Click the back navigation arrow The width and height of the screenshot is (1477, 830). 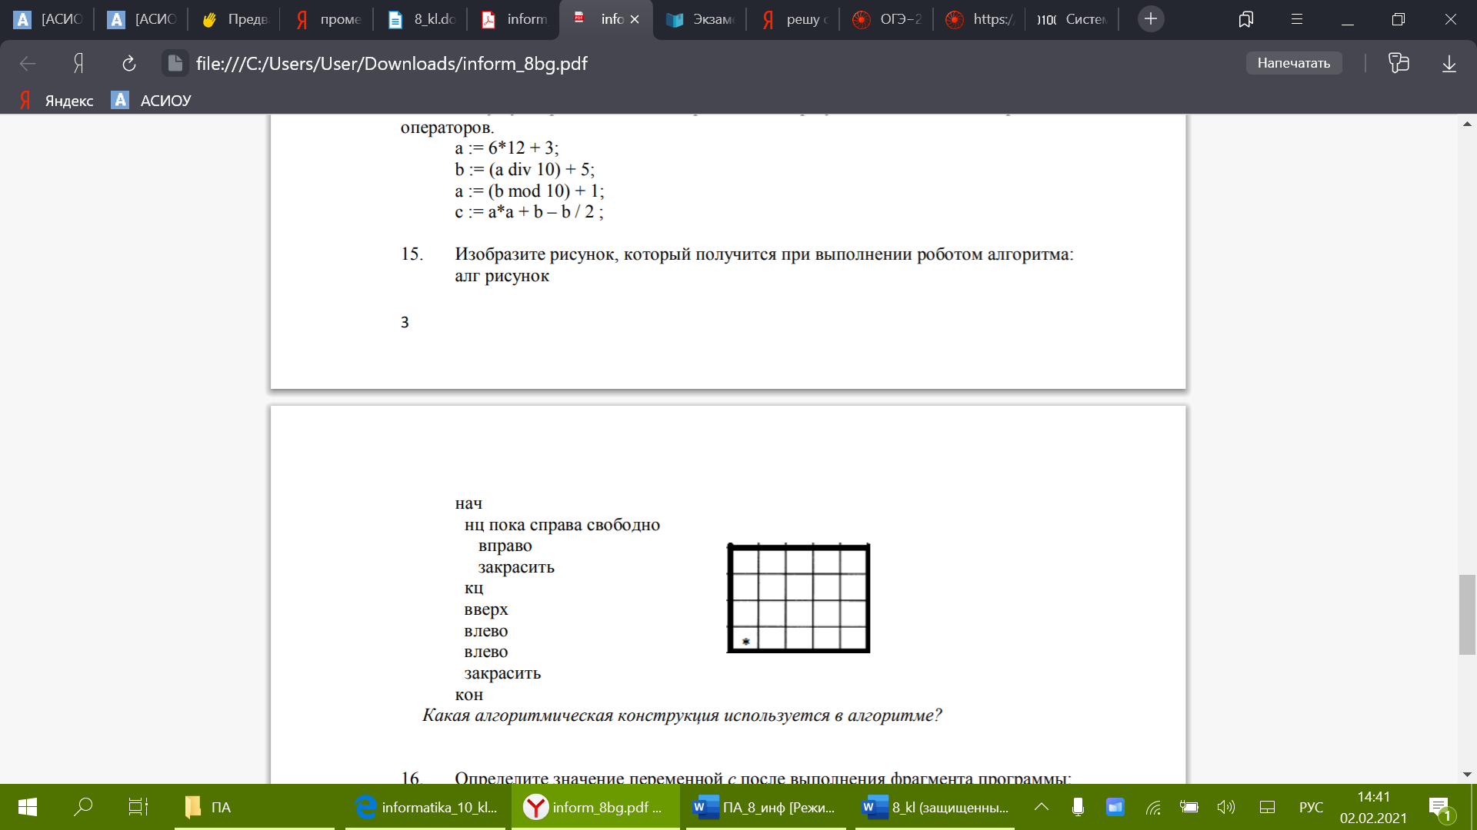click(x=28, y=63)
